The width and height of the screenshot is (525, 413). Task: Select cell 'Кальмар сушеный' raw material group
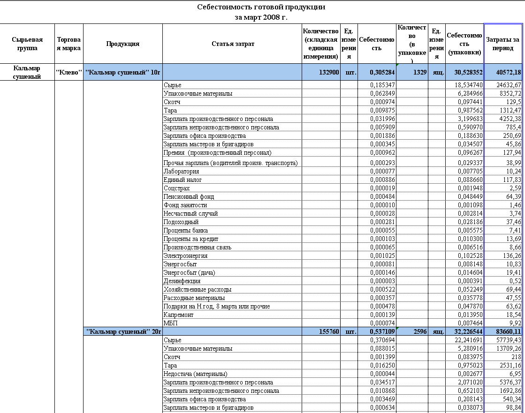click(27, 72)
